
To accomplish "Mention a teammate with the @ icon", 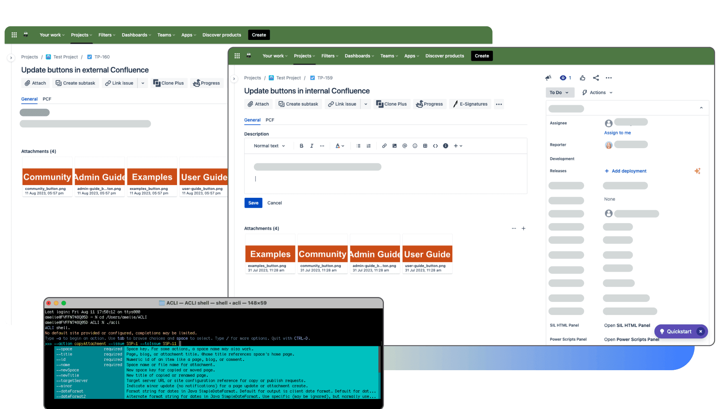I will click(x=405, y=146).
